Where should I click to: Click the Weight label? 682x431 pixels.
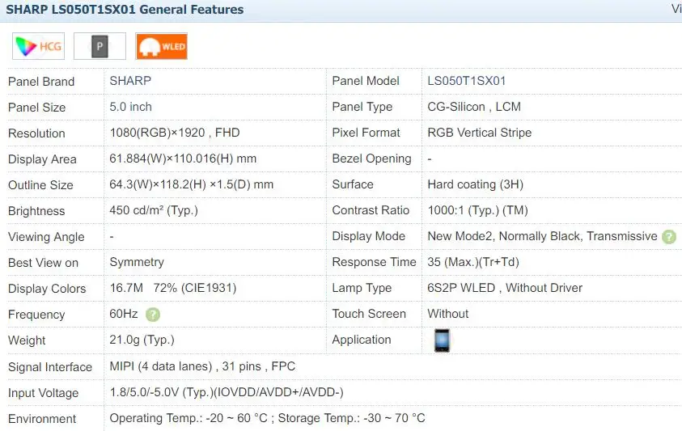tap(27, 340)
